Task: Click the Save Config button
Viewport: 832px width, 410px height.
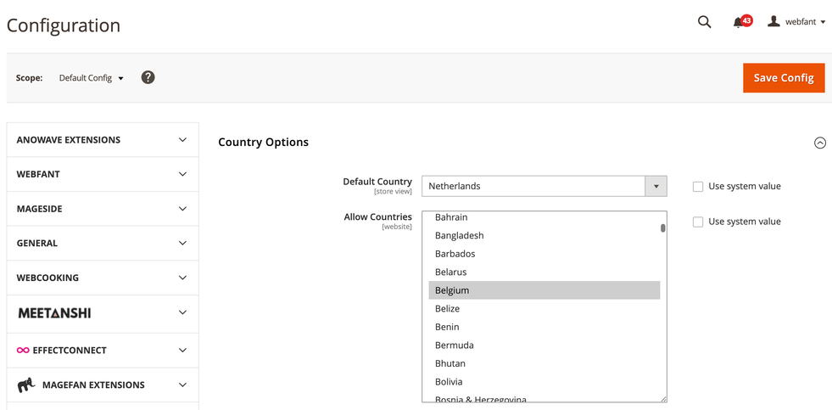Action: (x=783, y=78)
